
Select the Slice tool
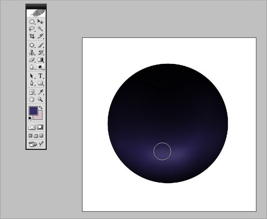[40, 36]
